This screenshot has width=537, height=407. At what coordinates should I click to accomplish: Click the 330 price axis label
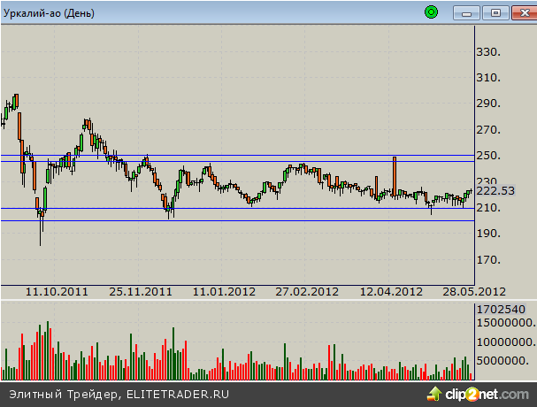click(488, 52)
